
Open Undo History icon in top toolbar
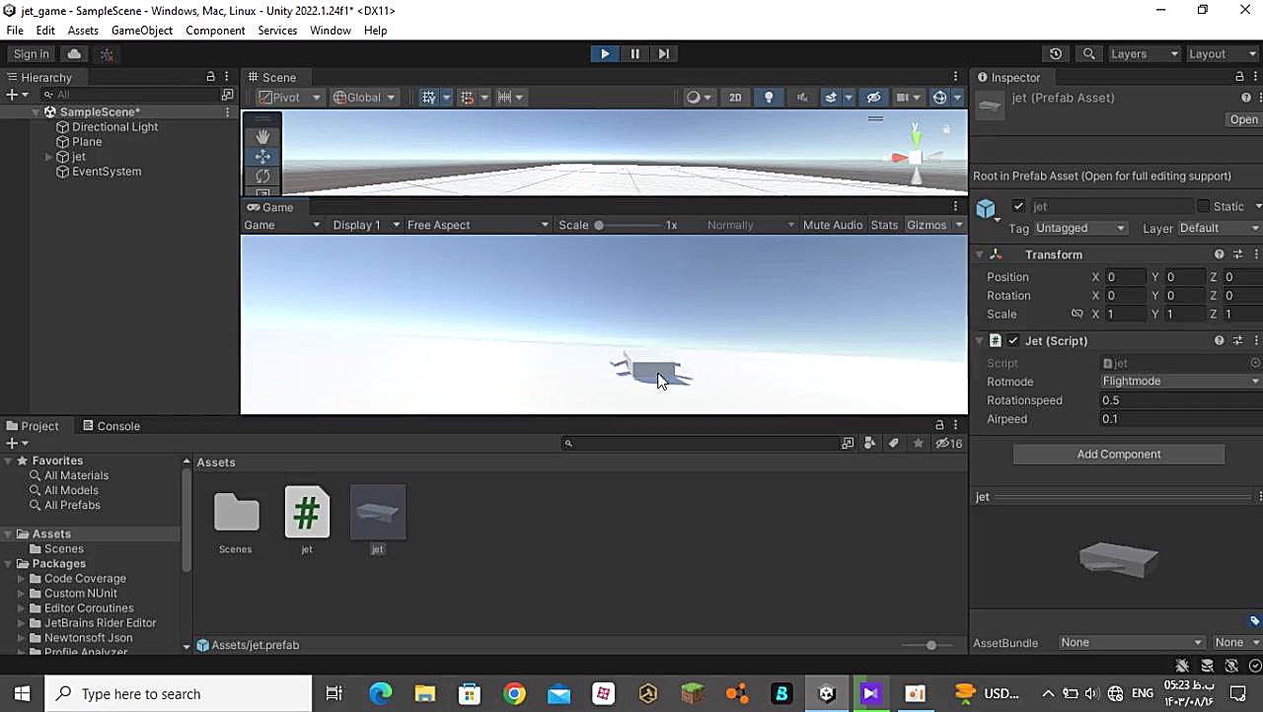pos(1056,54)
